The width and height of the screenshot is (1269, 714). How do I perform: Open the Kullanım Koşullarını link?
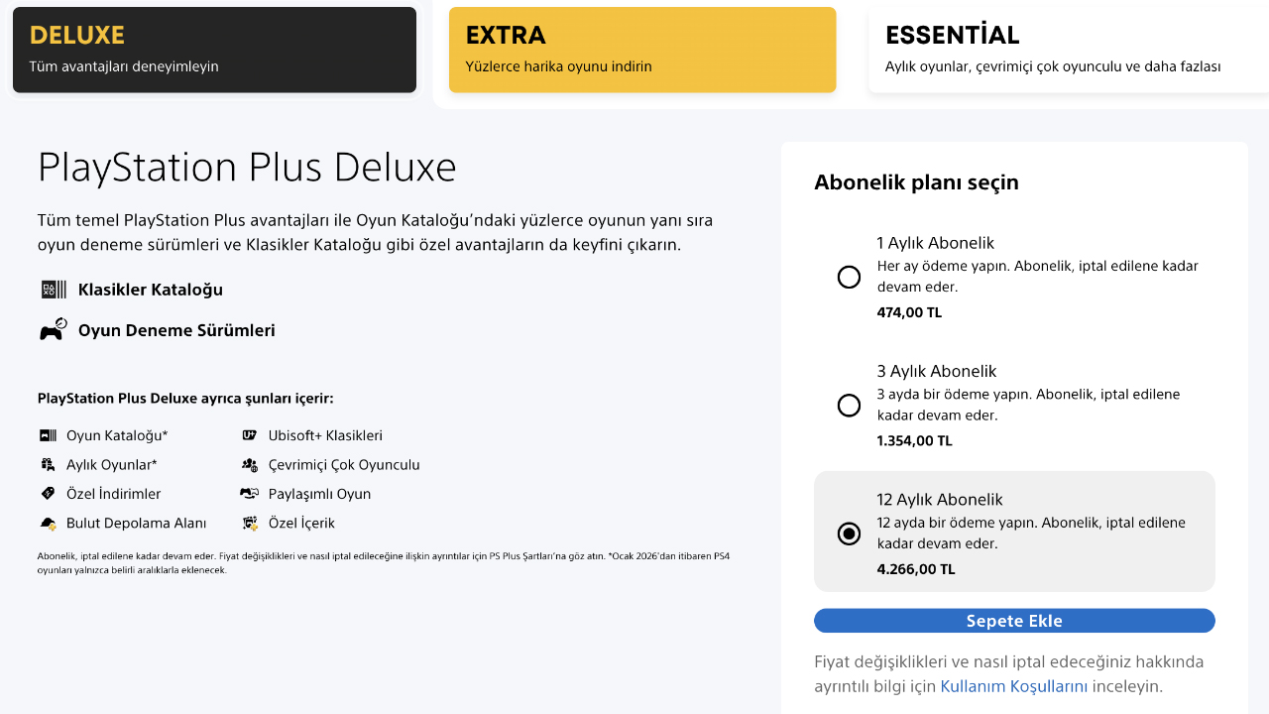[1014, 686]
